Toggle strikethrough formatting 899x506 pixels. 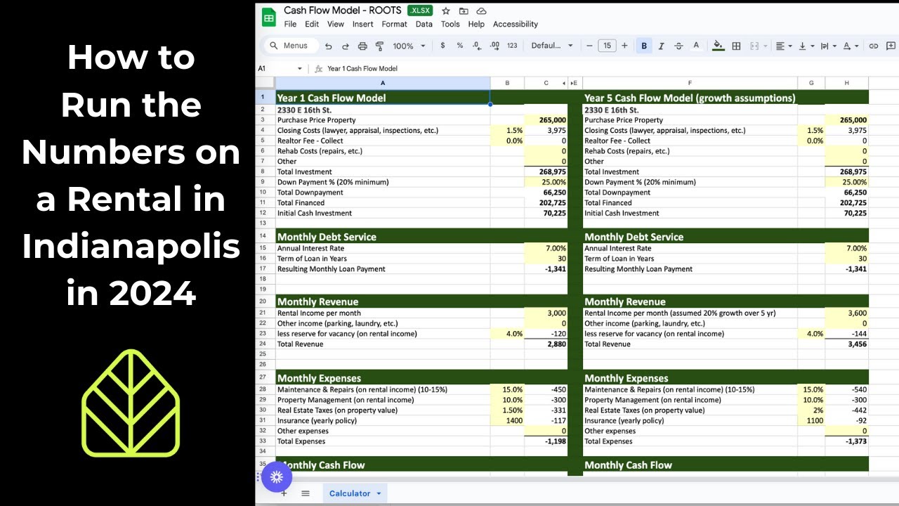pyautogui.click(x=678, y=46)
